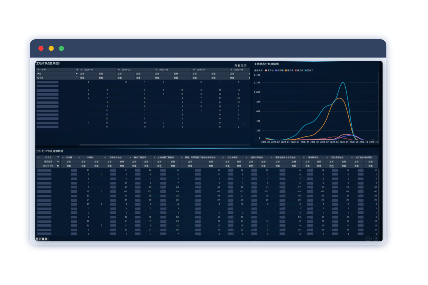Viewport: 428px width, 285px height.
Task: Toggle the 待排期 purple legend entry
Action: 279,71
